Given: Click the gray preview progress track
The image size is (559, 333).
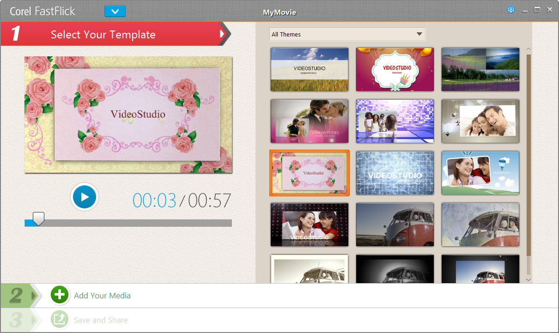Looking at the screenshot, I should pyautogui.click(x=128, y=223).
